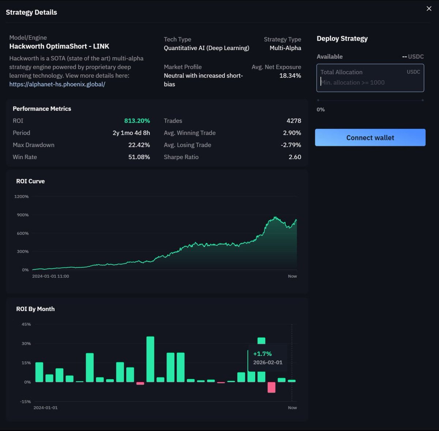Open the alphanet-hs.phoenix.global details link
Viewport: 439px width, 431px height.
coord(57,84)
